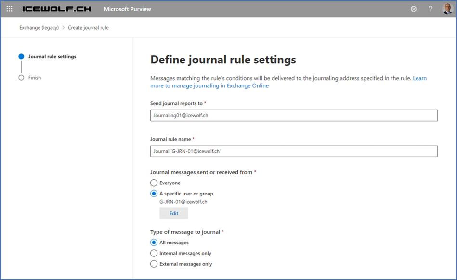Select the Finish step
Image resolution: width=457 pixels, height=280 pixels.
click(x=35, y=78)
